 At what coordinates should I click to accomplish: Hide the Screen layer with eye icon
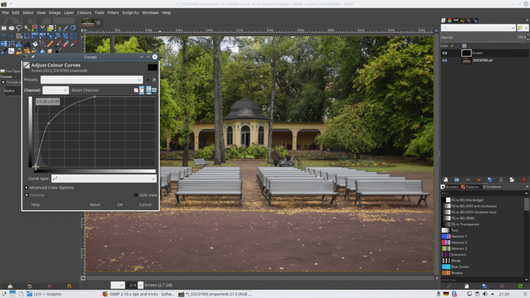[444, 53]
